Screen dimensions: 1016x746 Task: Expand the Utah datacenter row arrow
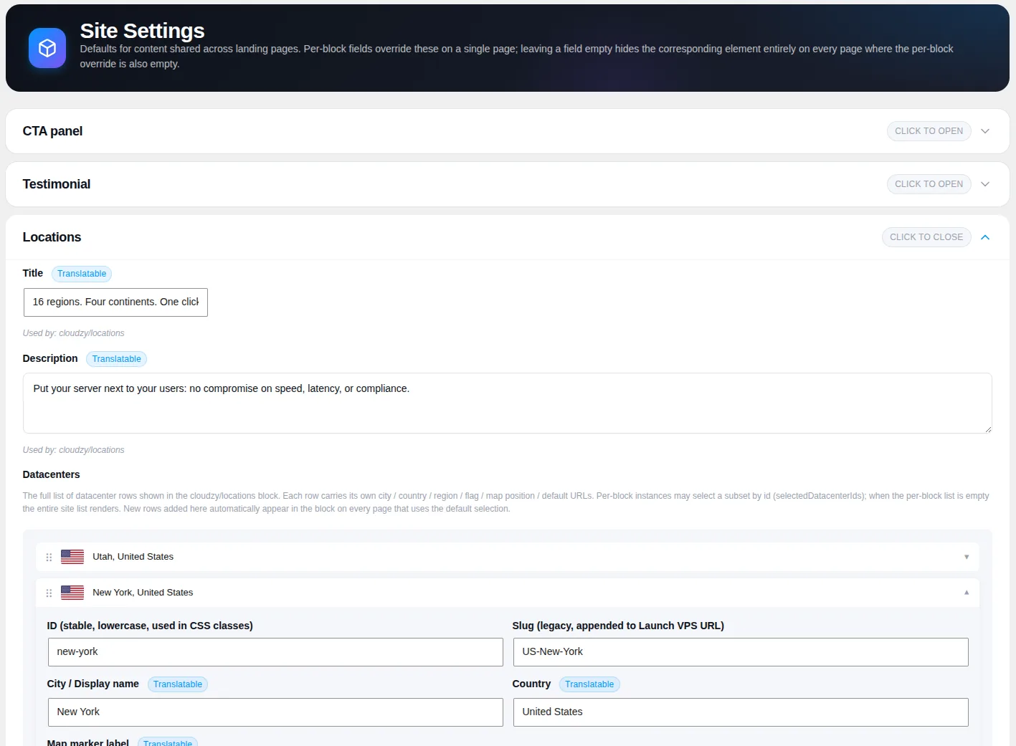click(967, 557)
